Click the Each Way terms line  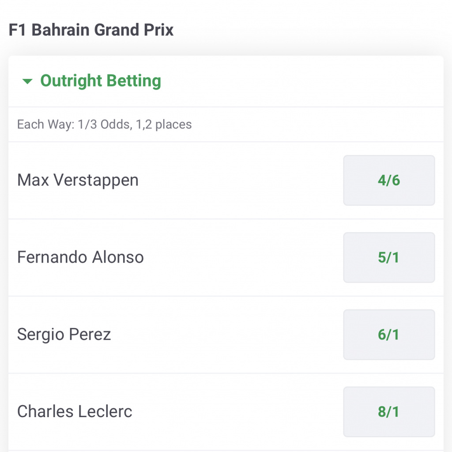104,124
